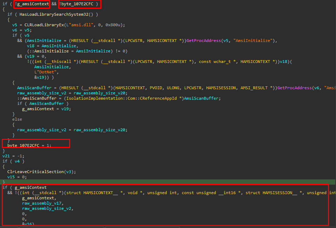Click the struct HAMSICONTEXT__ type
336x228 pixels.
(92, 193)
